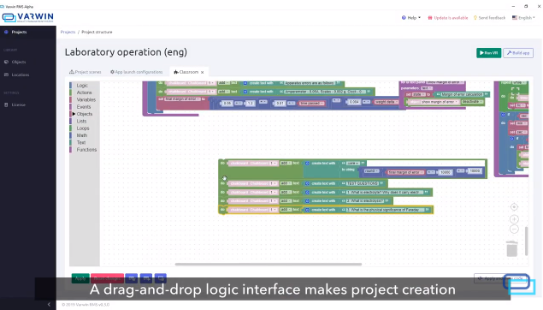Switch to App launch configurations tab

point(137,72)
